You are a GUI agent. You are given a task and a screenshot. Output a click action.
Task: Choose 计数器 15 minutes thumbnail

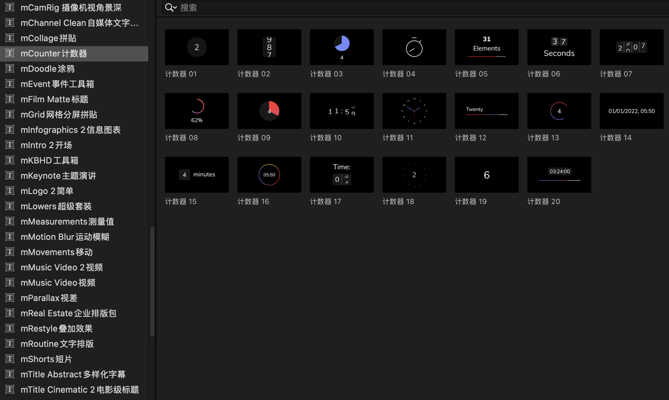[197, 175]
